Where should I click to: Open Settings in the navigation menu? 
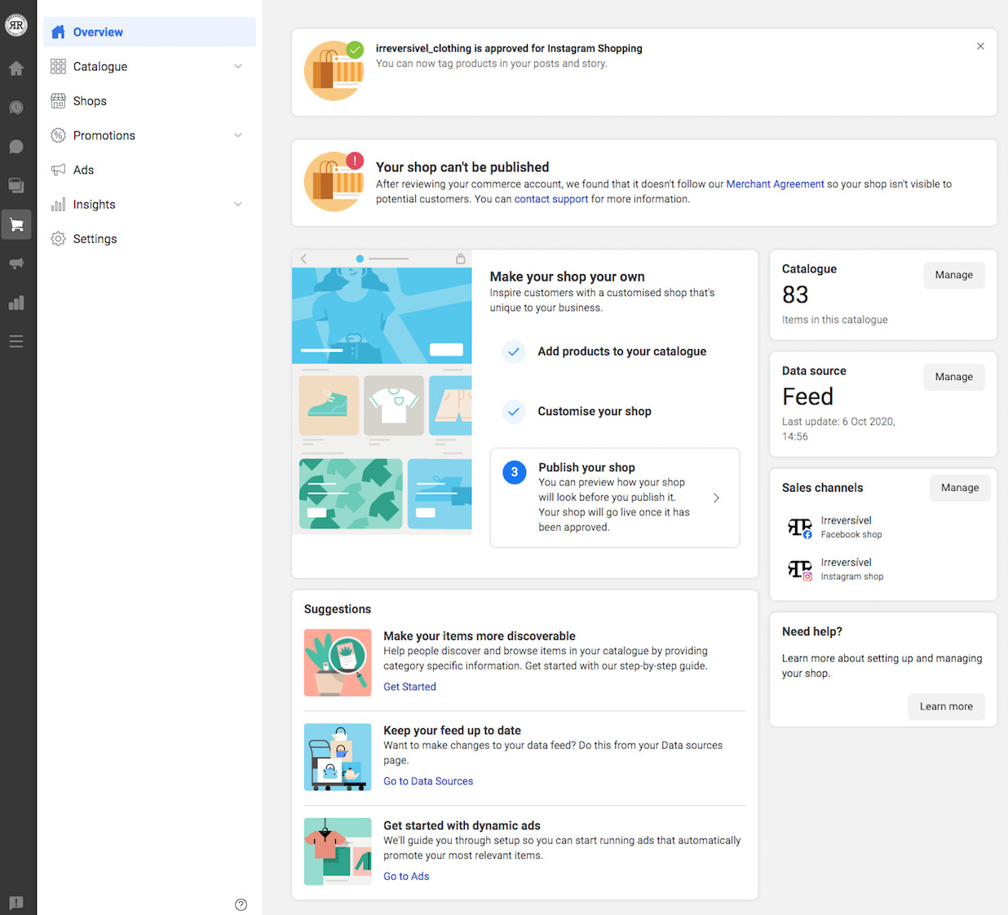pyautogui.click(x=149, y=239)
